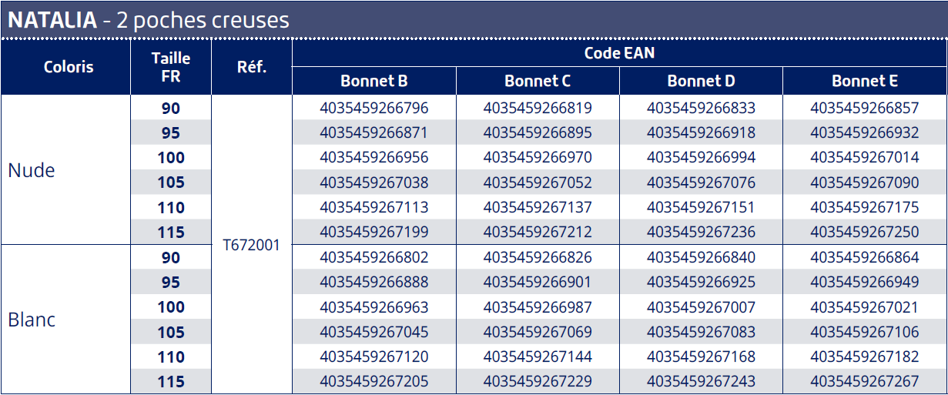Select the Coloris column header
The height and width of the screenshot is (395, 948).
[x=69, y=67]
